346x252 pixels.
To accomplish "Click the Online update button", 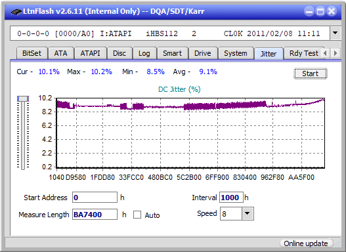I will pos(306,243).
